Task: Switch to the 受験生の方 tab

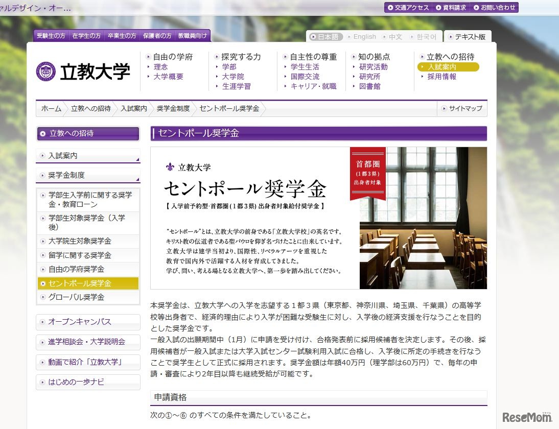Action: 51,36
